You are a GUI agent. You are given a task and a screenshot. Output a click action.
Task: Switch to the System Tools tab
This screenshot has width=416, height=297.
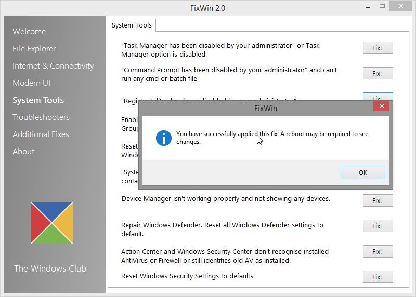click(132, 25)
